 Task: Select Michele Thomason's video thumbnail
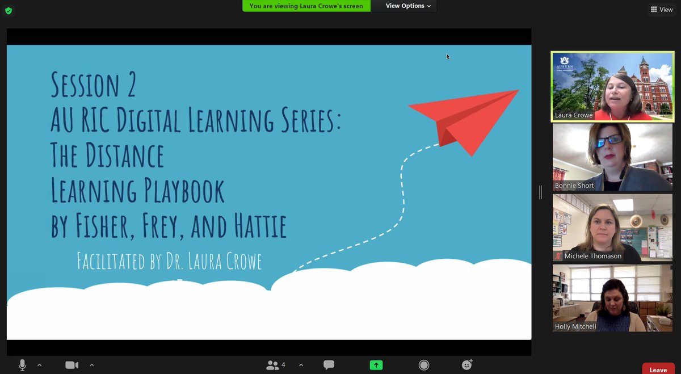click(x=612, y=228)
